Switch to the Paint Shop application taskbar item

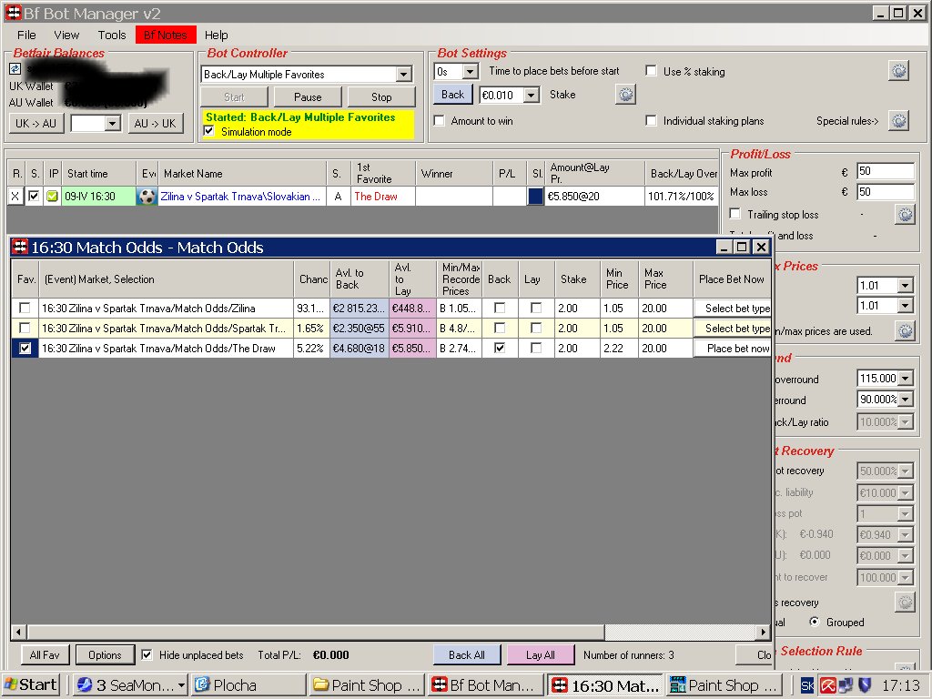pyautogui.click(x=725, y=685)
